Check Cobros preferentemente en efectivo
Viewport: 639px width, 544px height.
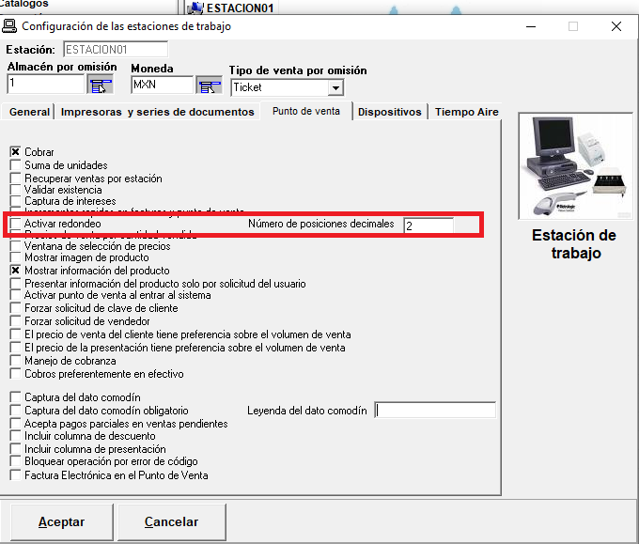click(15, 373)
